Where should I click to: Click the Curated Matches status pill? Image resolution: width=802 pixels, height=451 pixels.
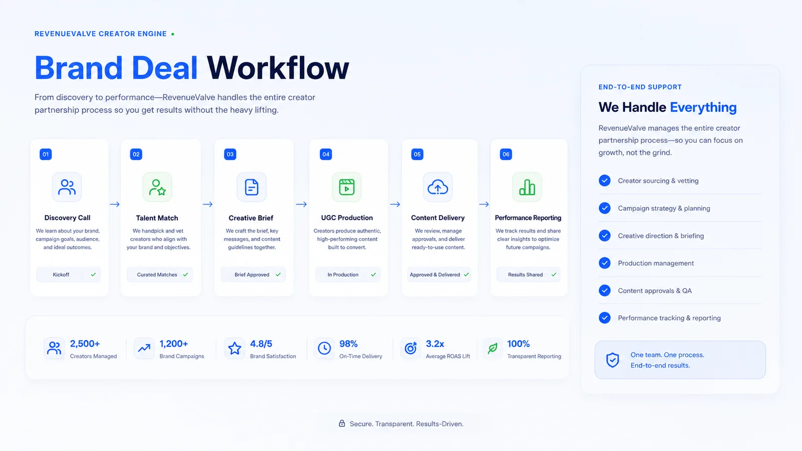[x=160, y=275]
